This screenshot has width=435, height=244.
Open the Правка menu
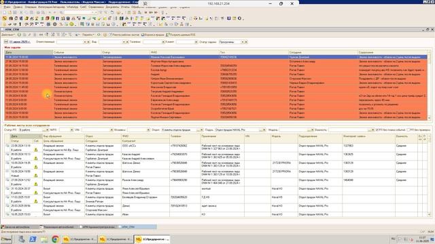18,7
